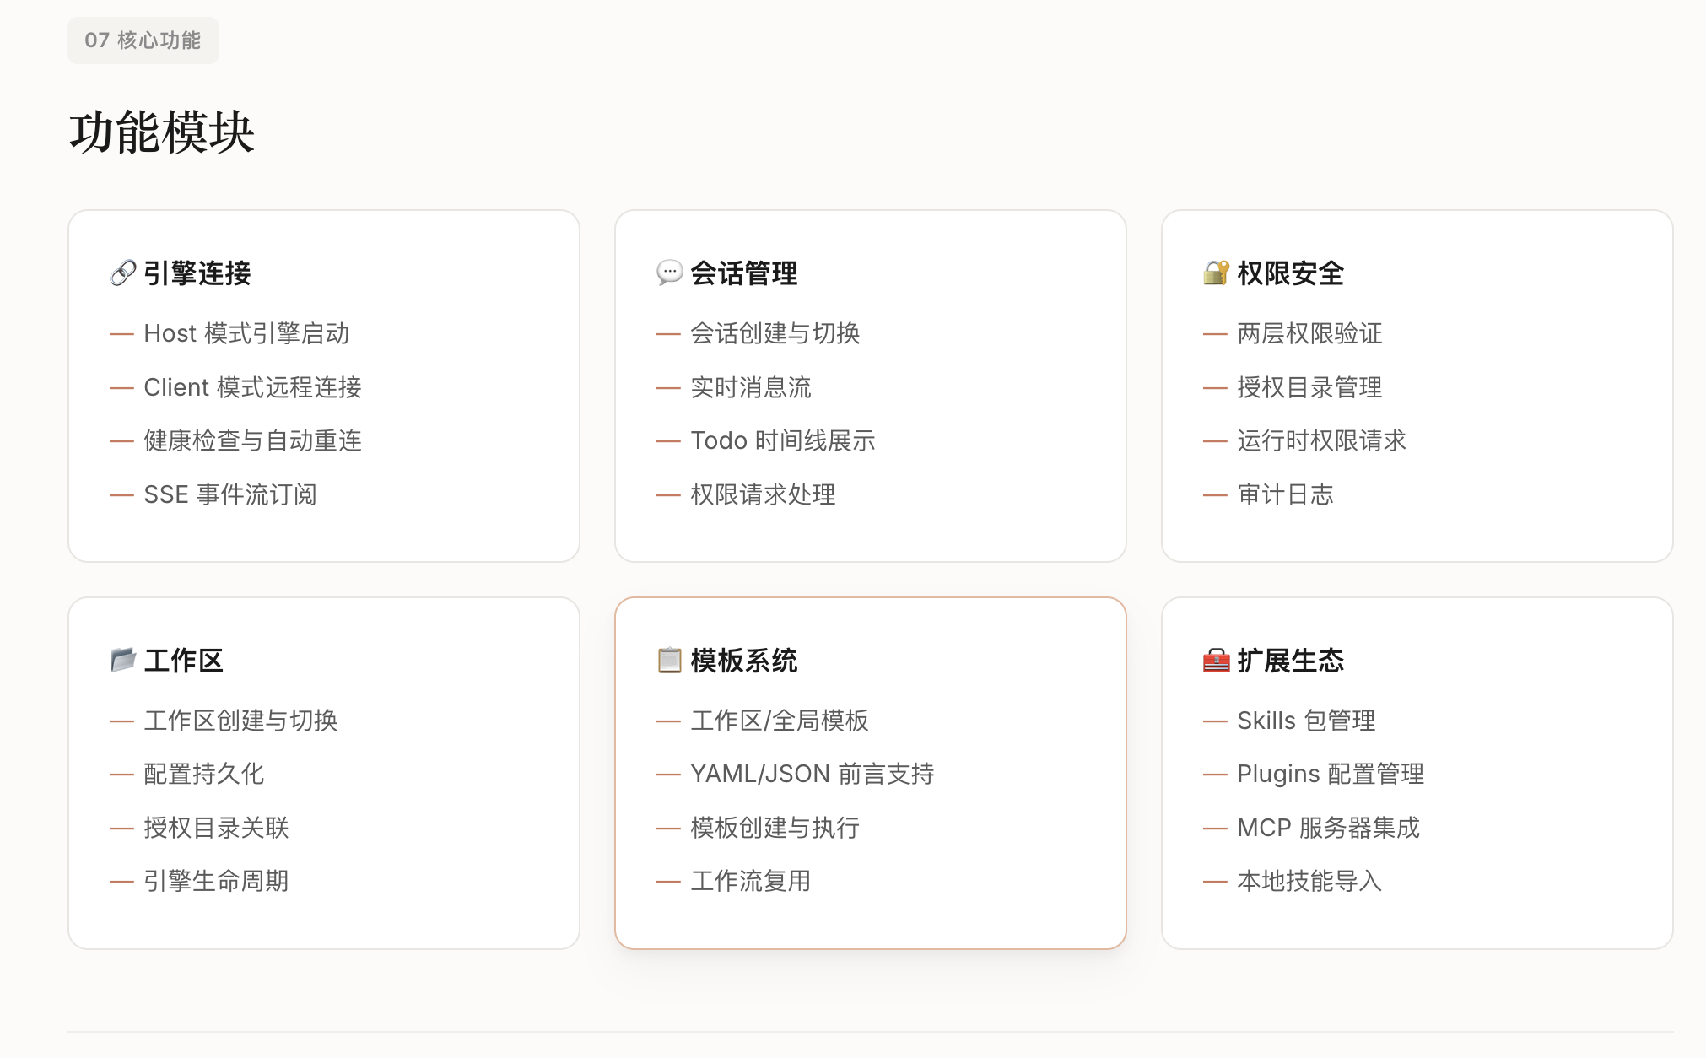Click the 模板系统 card title
This screenshot has width=1706, height=1058.
pyautogui.click(x=743, y=661)
